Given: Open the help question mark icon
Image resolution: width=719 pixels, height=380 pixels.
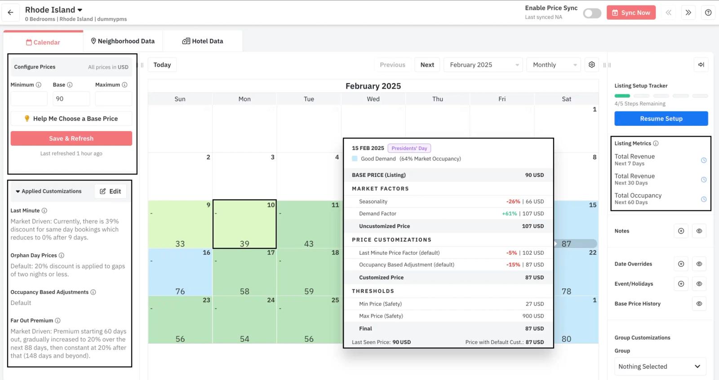Looking at the screenshot, I should (x=708, y=13).
